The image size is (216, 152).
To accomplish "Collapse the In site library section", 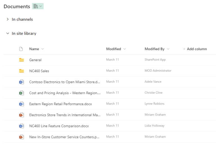I will (x=8, y=33).
